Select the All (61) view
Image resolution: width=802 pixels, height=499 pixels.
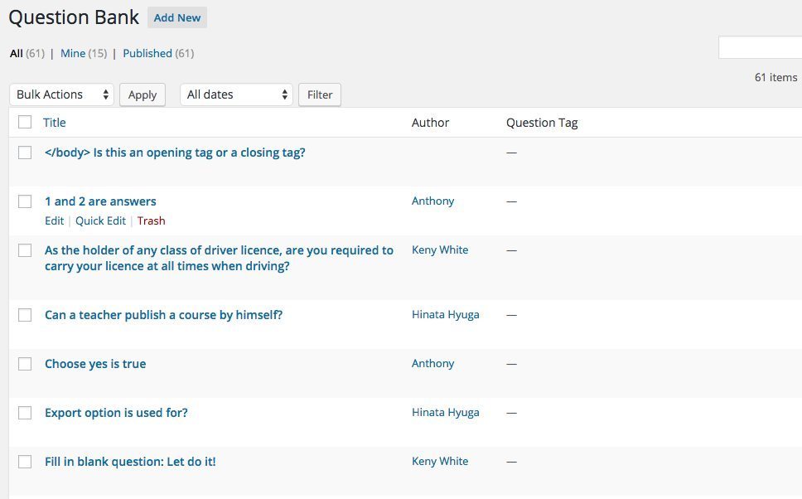(27, 53)
